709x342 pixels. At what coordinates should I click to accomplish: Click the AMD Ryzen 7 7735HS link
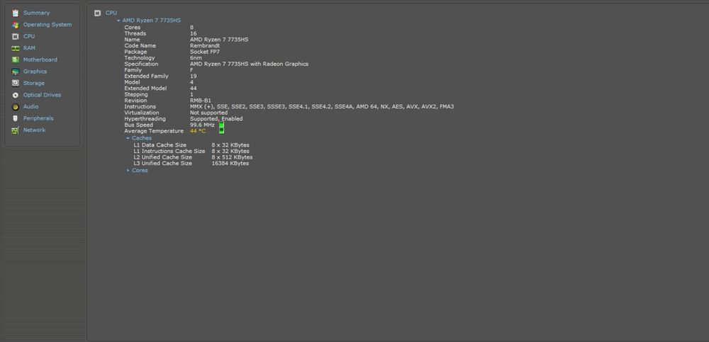point(152,21)
